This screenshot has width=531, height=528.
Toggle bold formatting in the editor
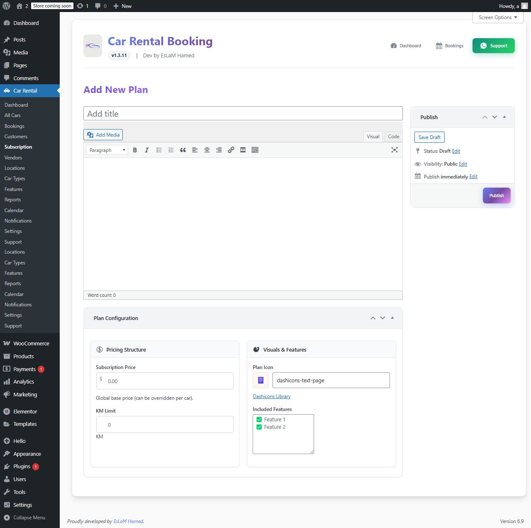click(135, 150)
